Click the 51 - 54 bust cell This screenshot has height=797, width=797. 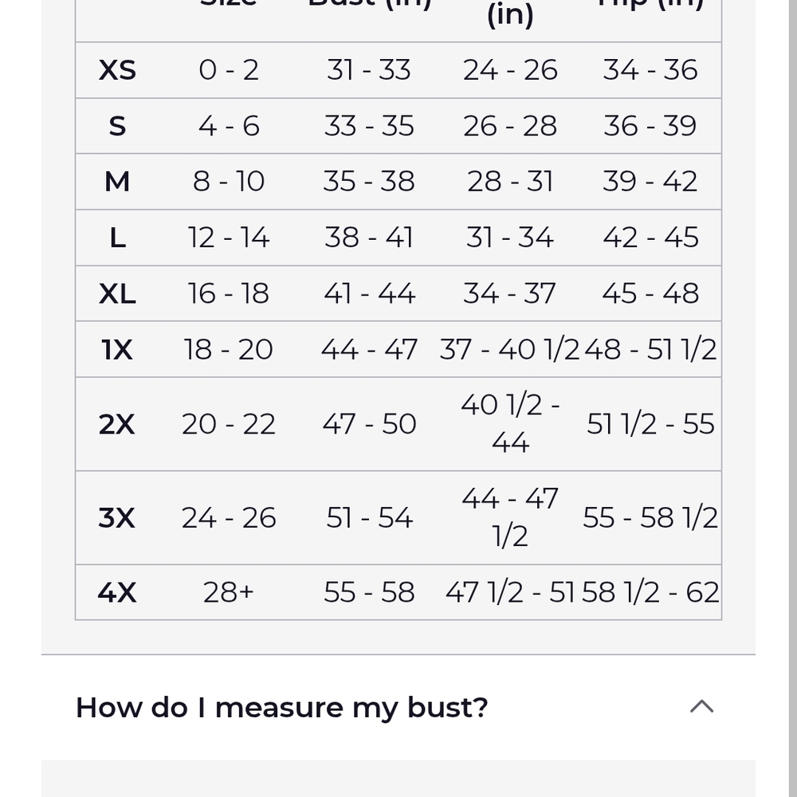(369, 518)
